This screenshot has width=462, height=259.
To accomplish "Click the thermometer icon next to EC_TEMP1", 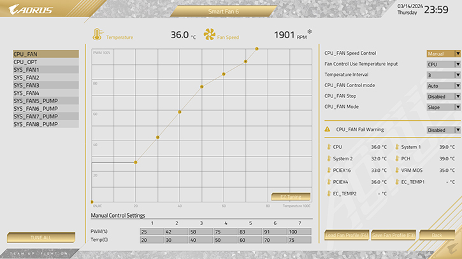I will (397, 182).
